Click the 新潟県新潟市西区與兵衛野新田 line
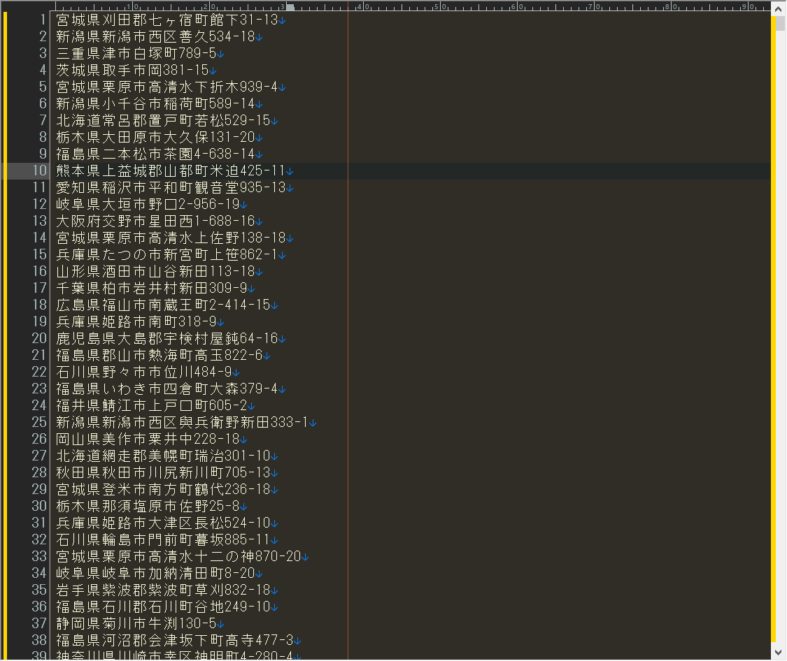The width and height of the screenshot is (787, 661). (182, 422)
